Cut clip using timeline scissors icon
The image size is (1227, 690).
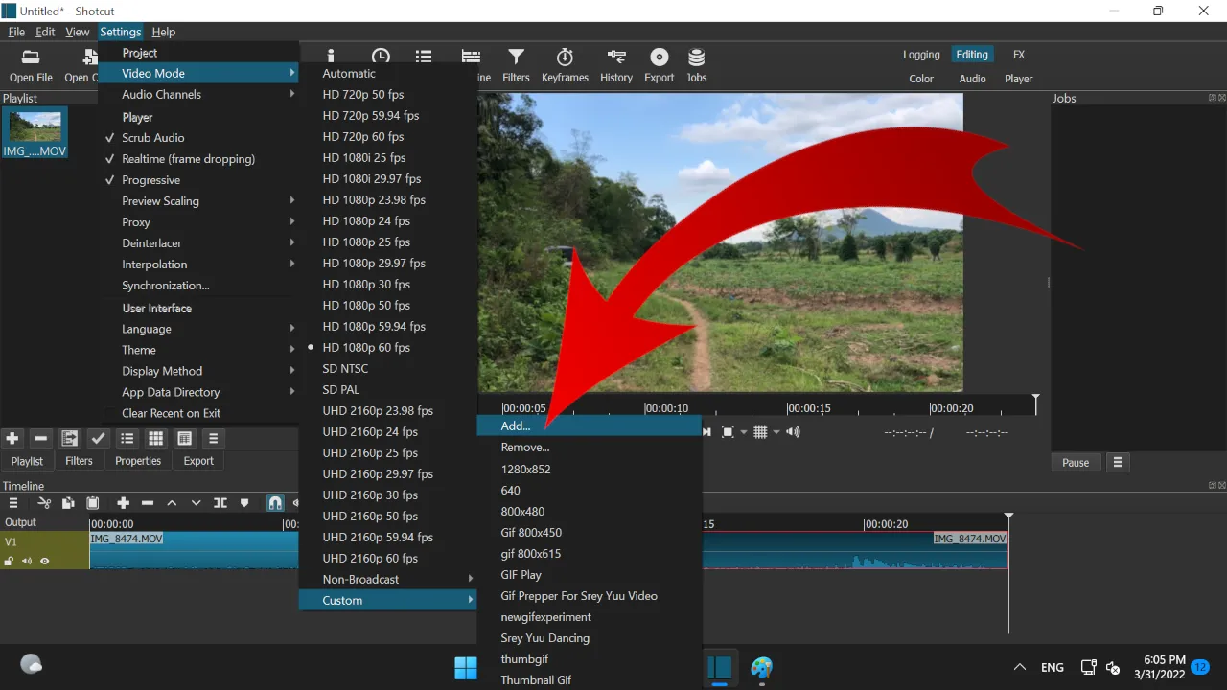[43, 503]
